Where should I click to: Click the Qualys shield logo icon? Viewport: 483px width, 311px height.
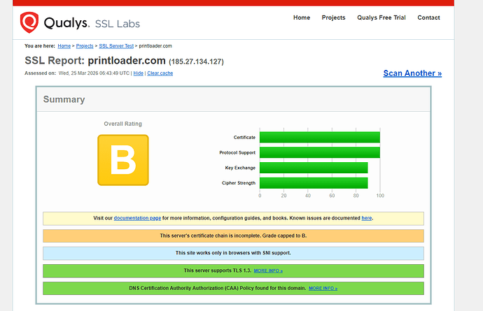coord(29,22)
